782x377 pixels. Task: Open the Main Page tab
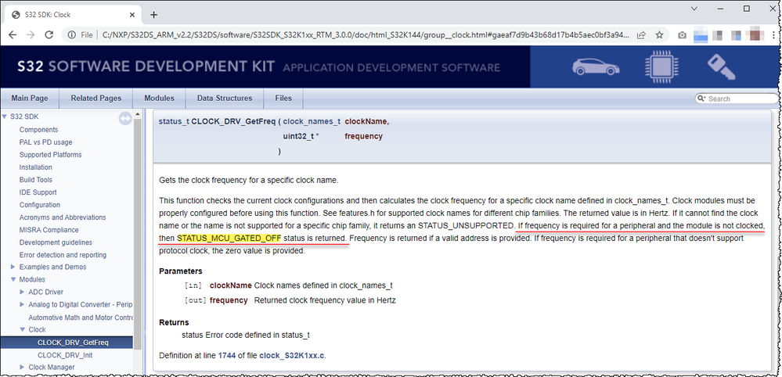click(30, 98)
